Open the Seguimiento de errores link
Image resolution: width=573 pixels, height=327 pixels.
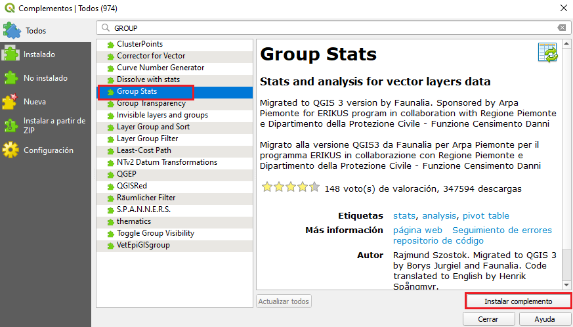click(501, 230)
